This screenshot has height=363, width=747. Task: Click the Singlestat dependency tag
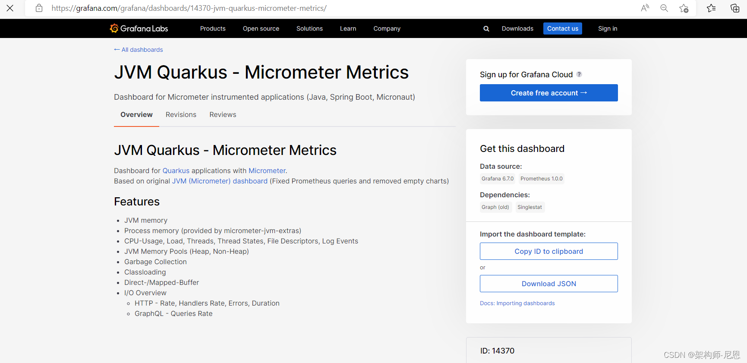pos(530,207)
